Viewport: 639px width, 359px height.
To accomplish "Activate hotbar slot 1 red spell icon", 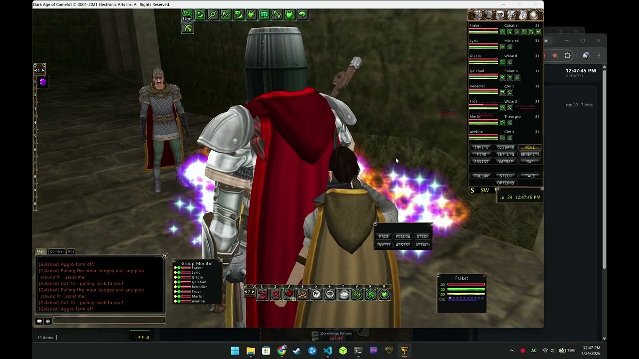I will tap(262, 295).
